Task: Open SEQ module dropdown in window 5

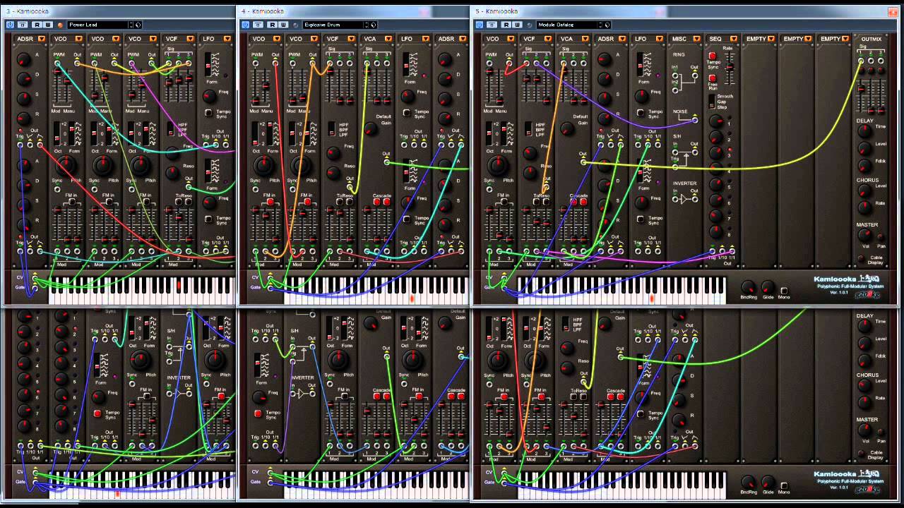Action: point(734,39)
